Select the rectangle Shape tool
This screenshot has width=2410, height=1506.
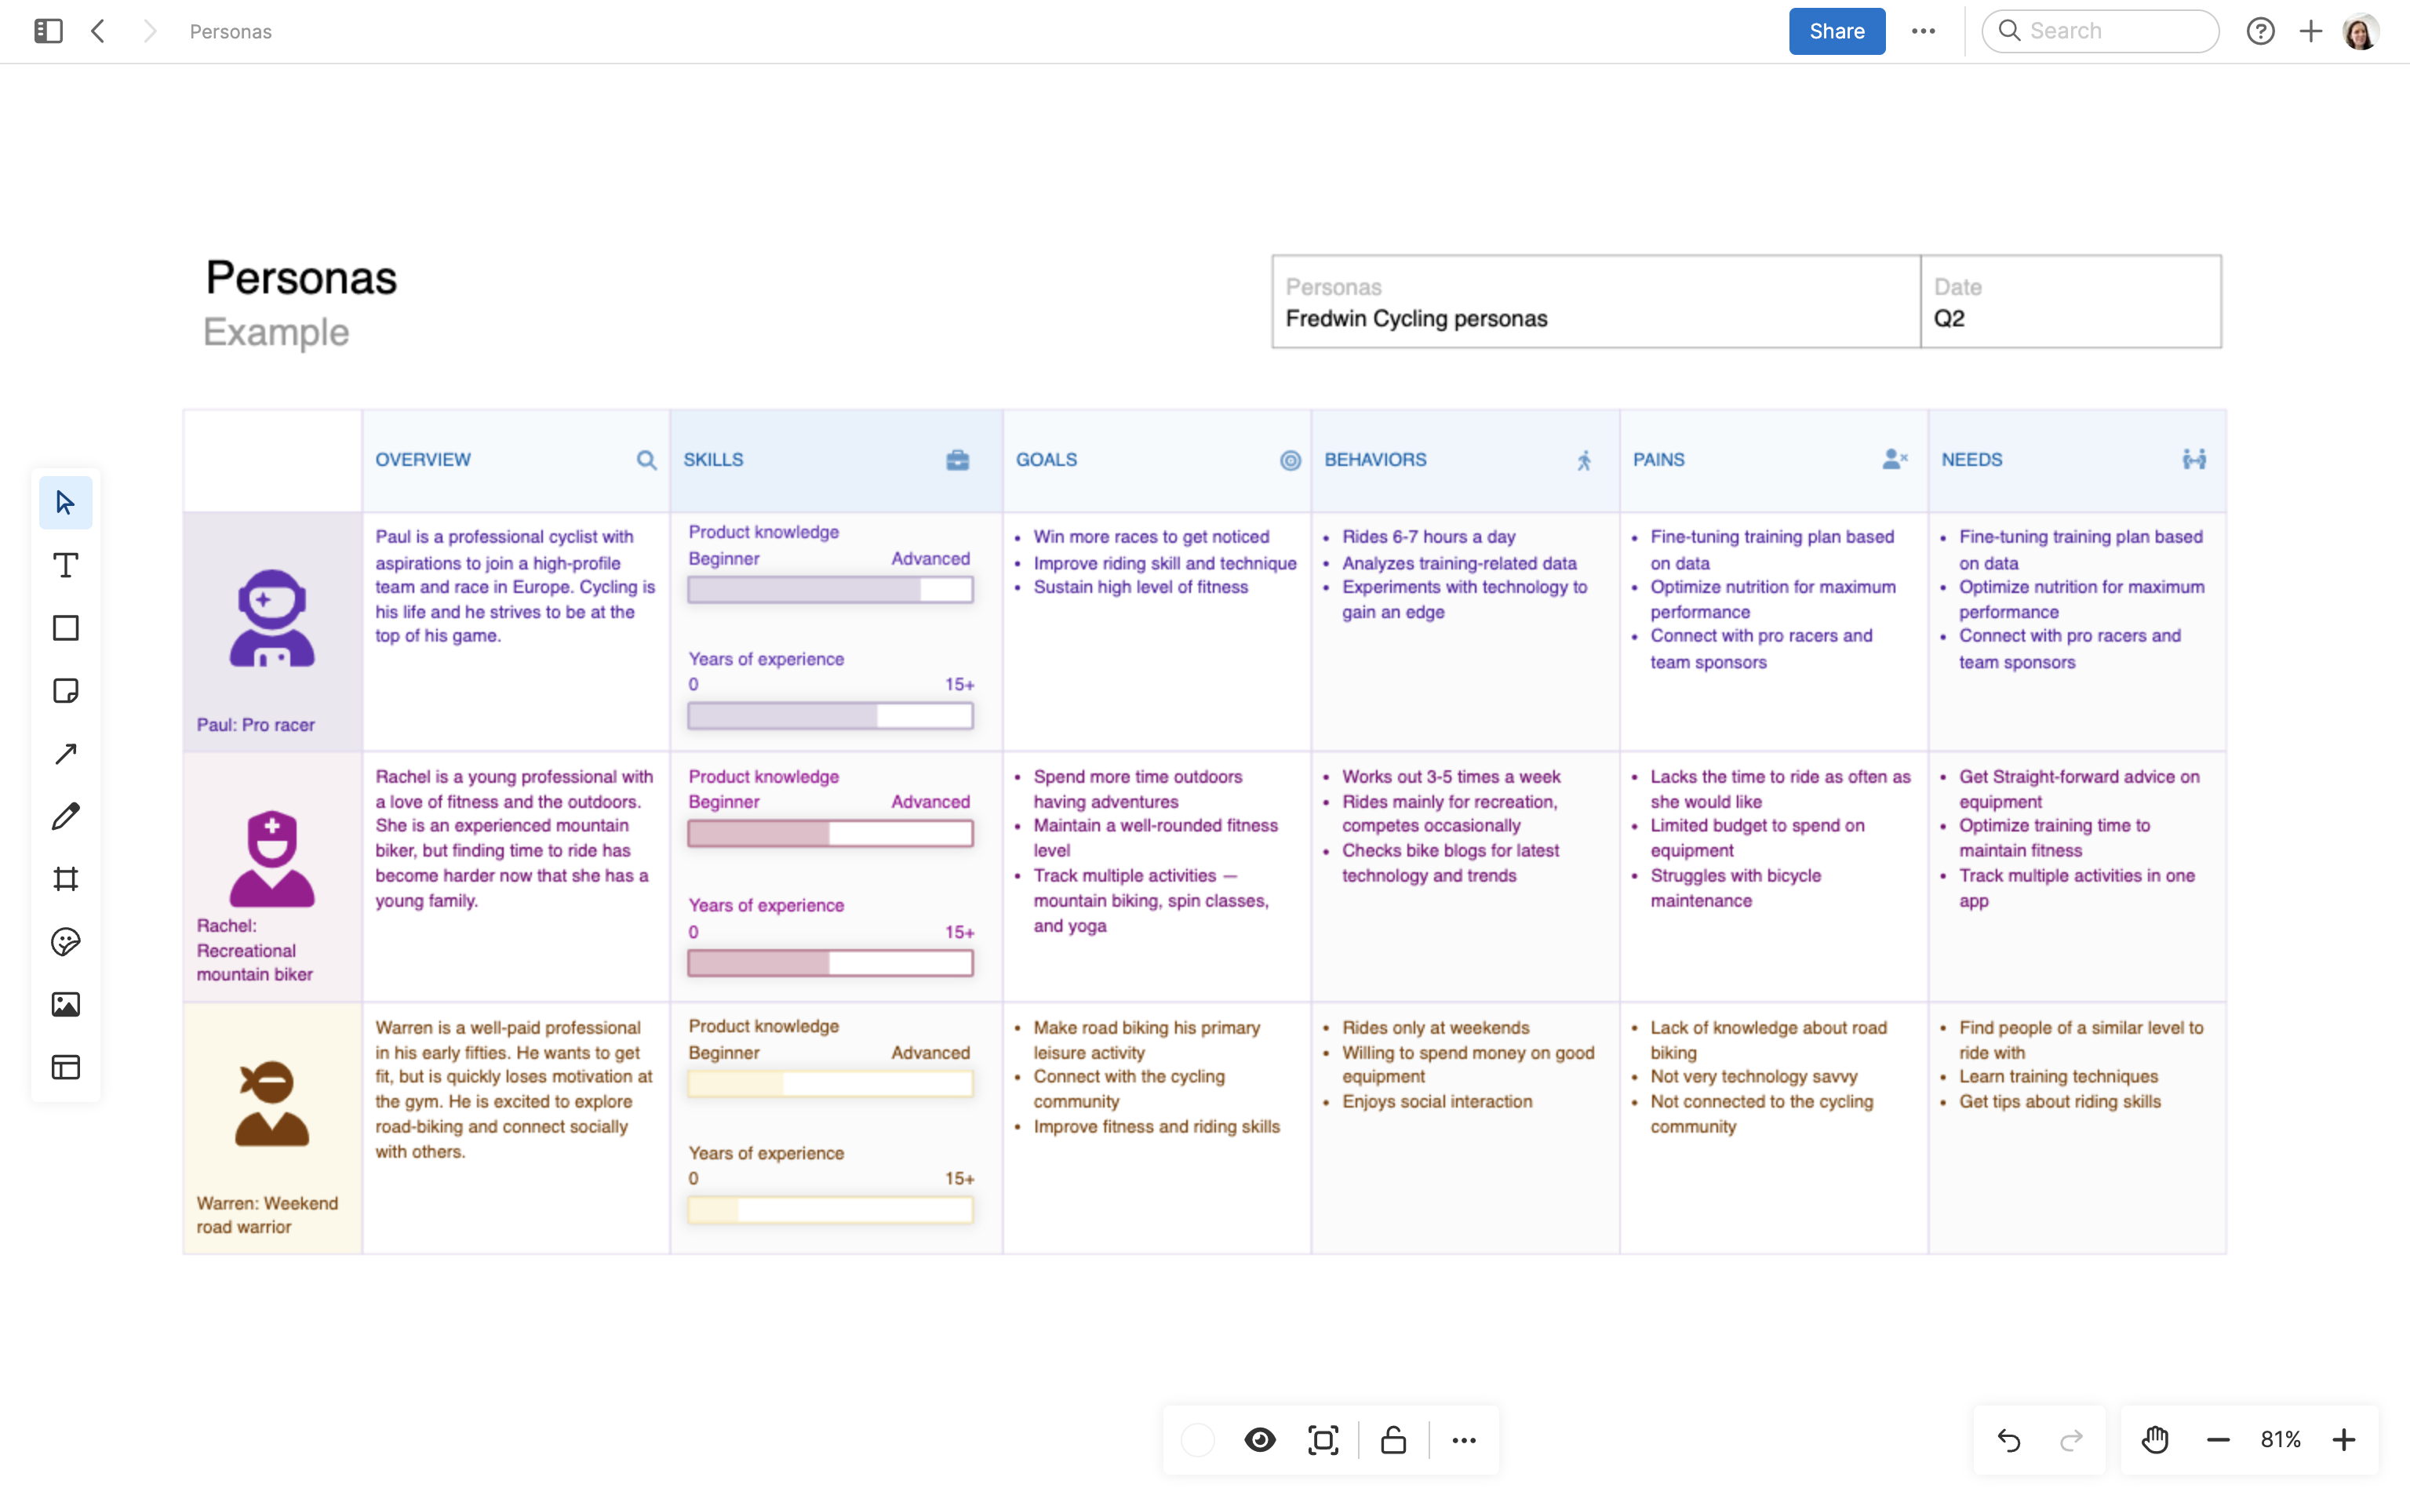click(x=66, y=628)
